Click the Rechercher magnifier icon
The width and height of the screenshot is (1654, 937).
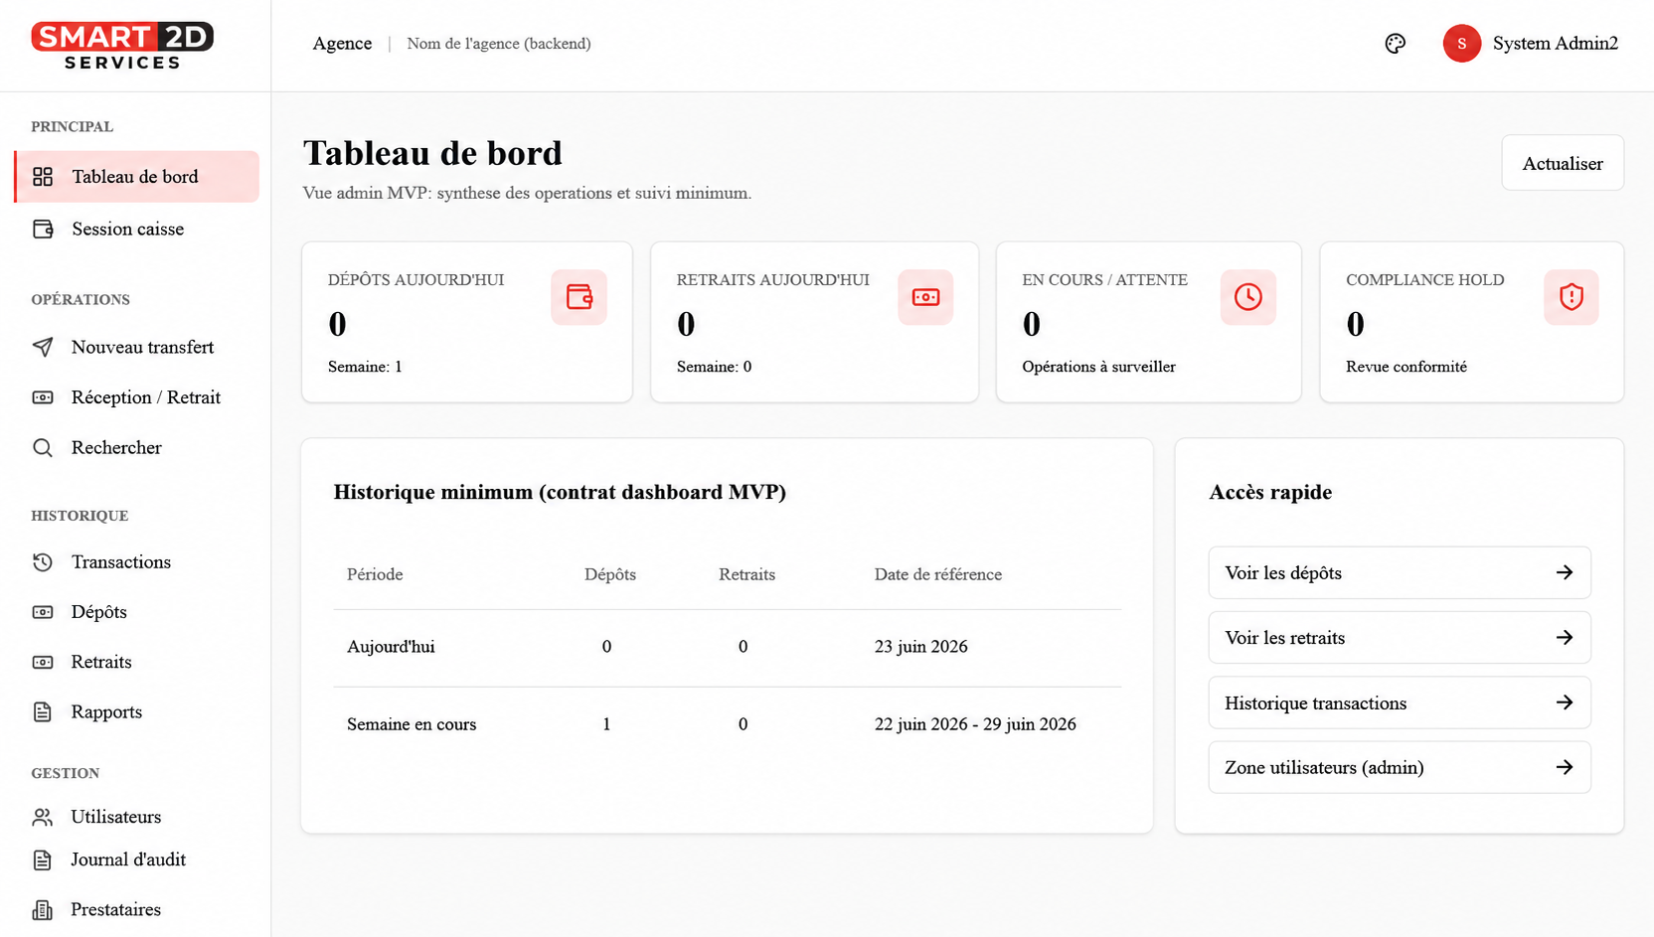(43, 448)
